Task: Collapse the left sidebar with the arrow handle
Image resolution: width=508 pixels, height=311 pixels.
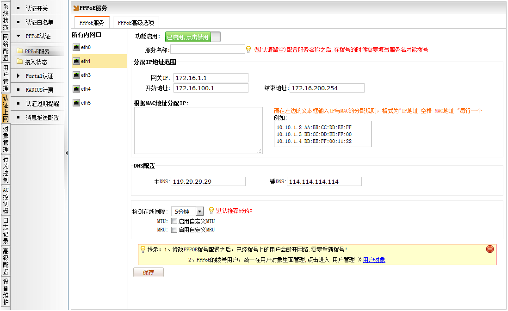Action: pyautogui.click(x=66, y=153)
